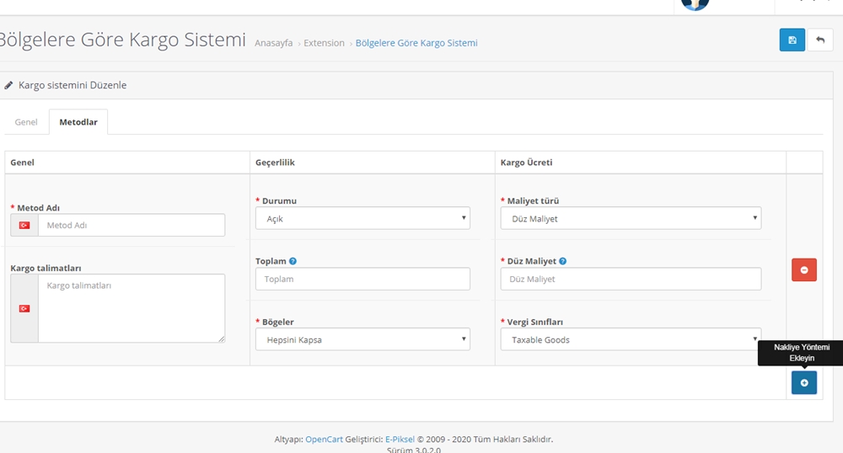Remove the shipping method with red minus button
This screenshot has height=453, width=843.
click(803, 269)
